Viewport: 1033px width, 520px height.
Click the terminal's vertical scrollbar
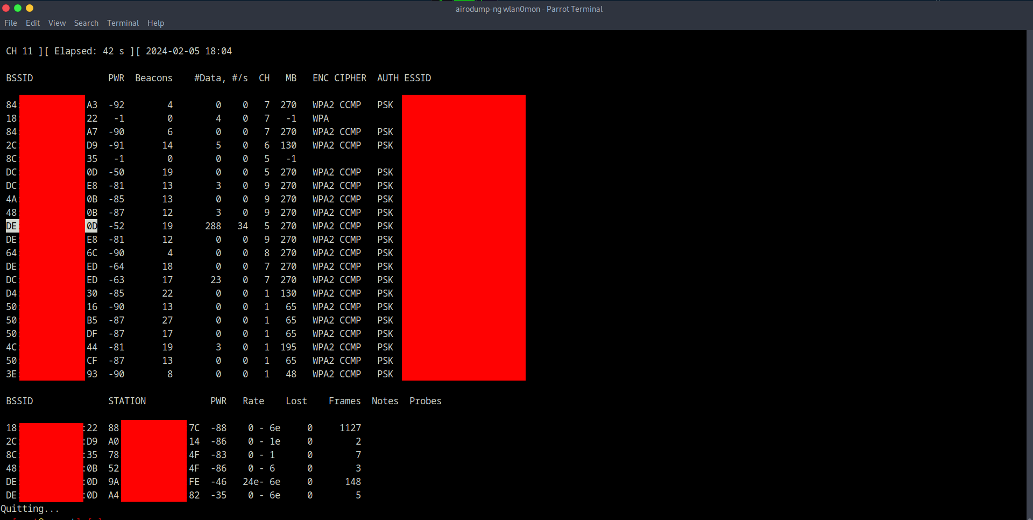pos(1029,269)
